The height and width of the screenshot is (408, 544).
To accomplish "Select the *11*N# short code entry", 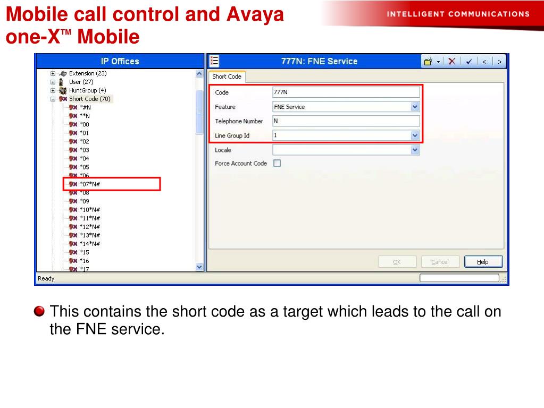I will 89,218.
